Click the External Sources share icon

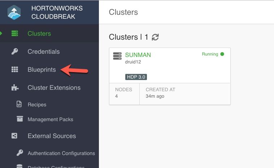(x=15, y=136)
